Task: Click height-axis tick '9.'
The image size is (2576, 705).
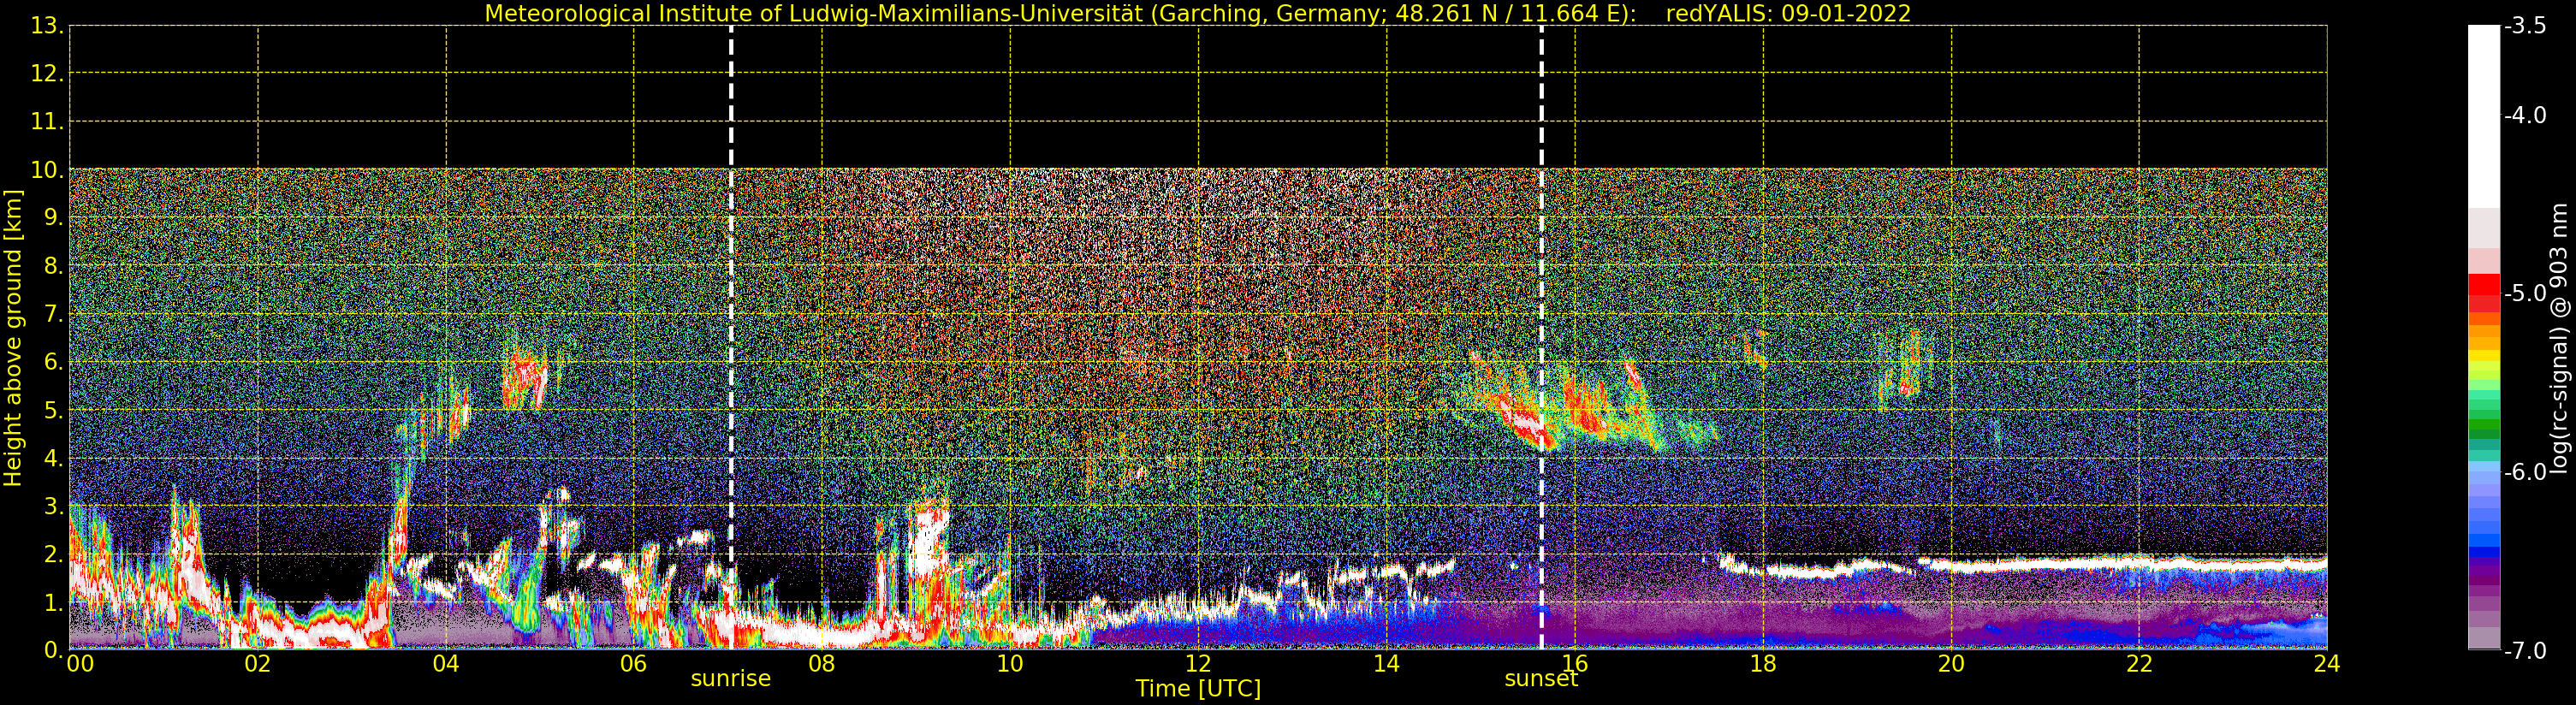Action: (x=53, y=218)
